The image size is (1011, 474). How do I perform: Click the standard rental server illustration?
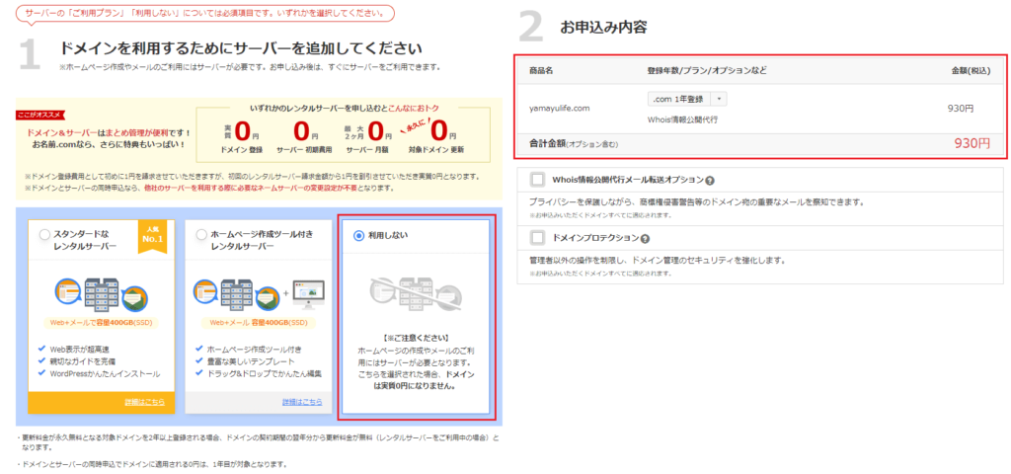point(102,287)
